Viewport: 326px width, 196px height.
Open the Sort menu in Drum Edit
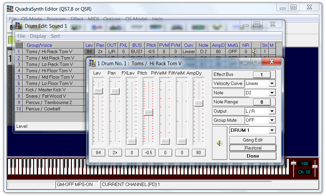click(x=55, y=36)
